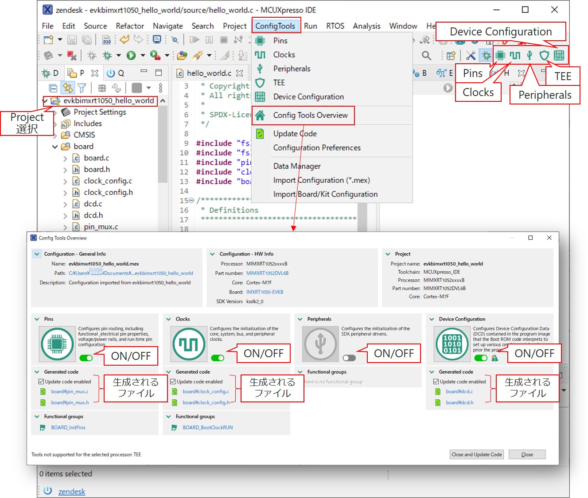Click the green Run play toolbar icon
The width and height of the screenshot is (588, 498).
click(131, 55)
